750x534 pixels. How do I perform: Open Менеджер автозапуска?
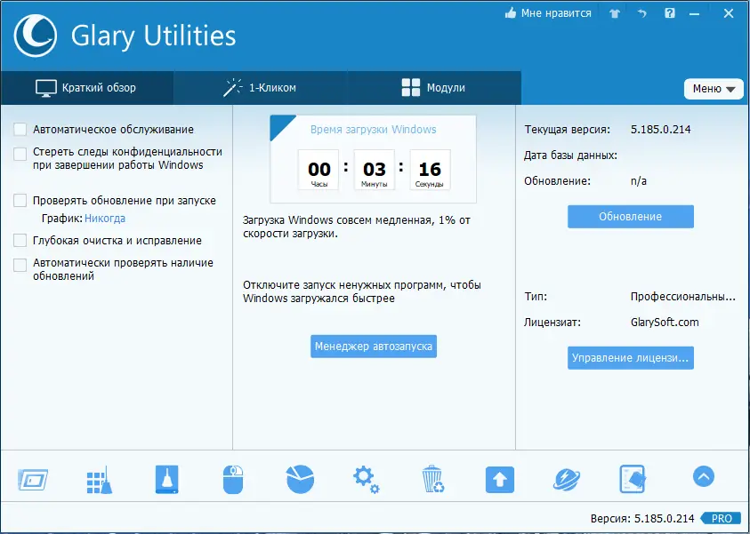(373, 347)
